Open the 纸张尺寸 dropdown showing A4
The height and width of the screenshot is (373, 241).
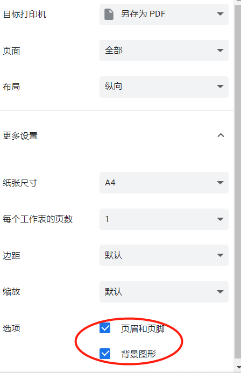pyautogui.click(x=164, y=183)
